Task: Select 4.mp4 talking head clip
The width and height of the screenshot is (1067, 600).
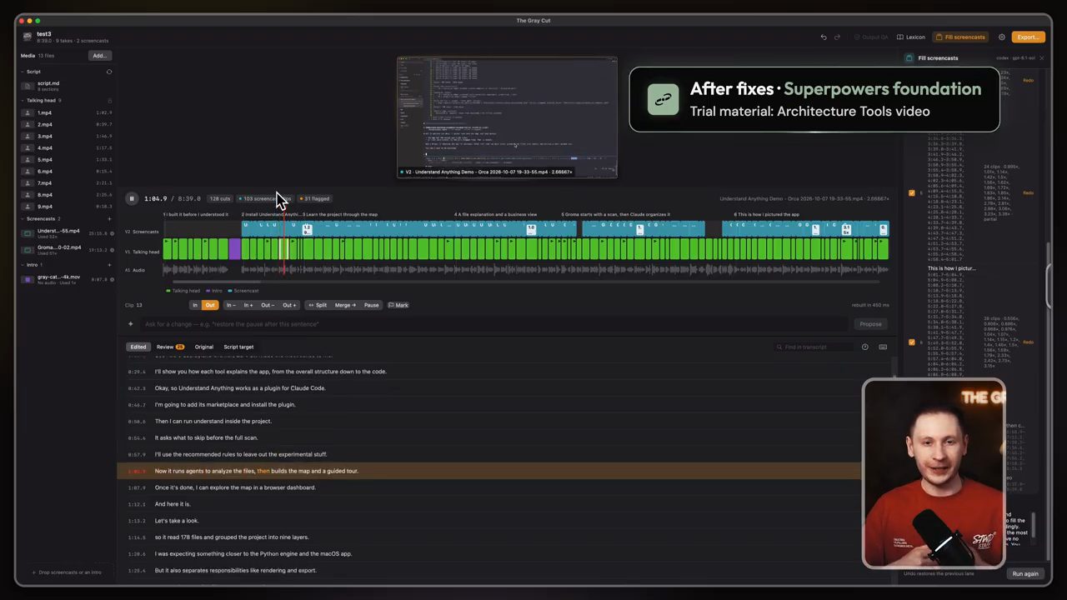Action: (x=67, y=147)
